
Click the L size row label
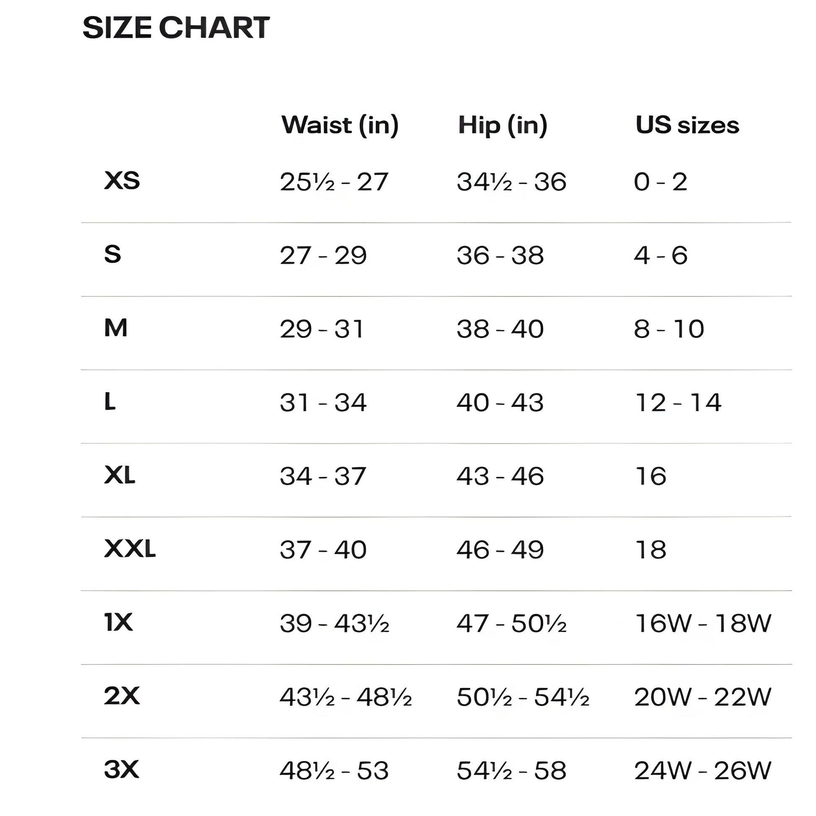(109, 401)
